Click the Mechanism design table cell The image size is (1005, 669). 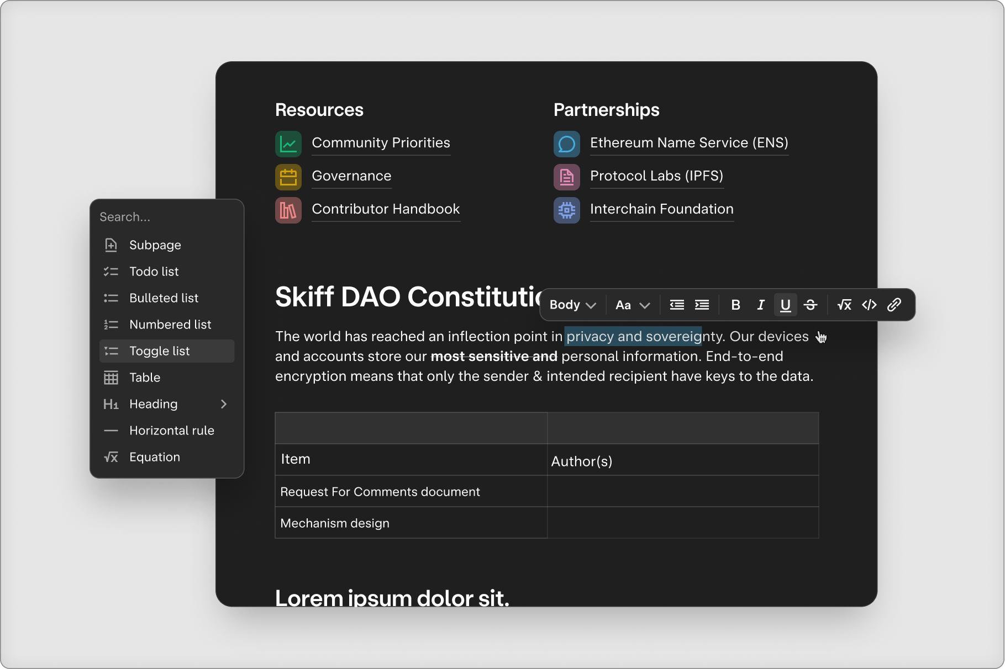click(x=411, y=523)
